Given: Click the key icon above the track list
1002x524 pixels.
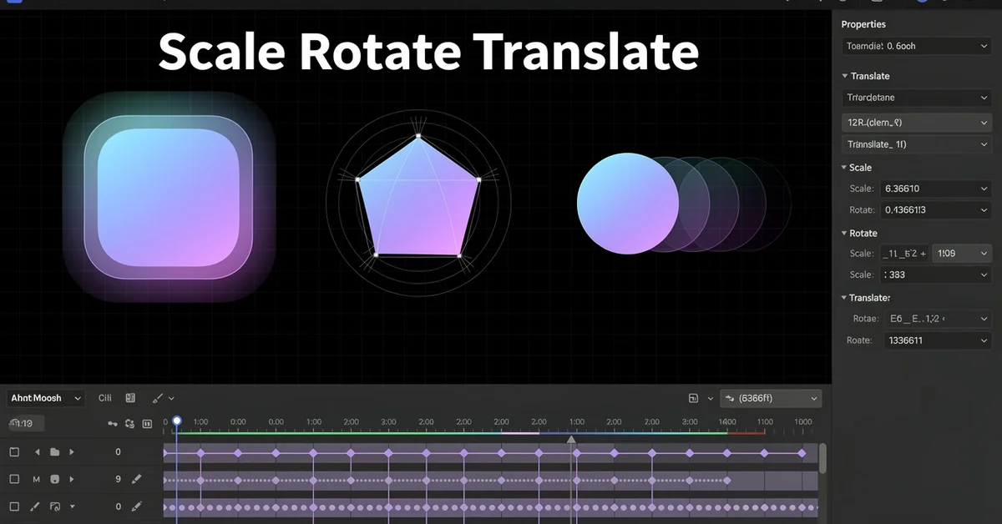Looking at the screenshot, I should 113,424.
